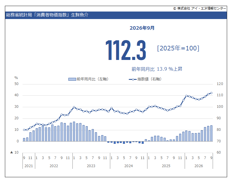Image resolution: width=232 pixels, height=183 pixels.
Task: Click right axis value 70
Action: coord(219,141)
